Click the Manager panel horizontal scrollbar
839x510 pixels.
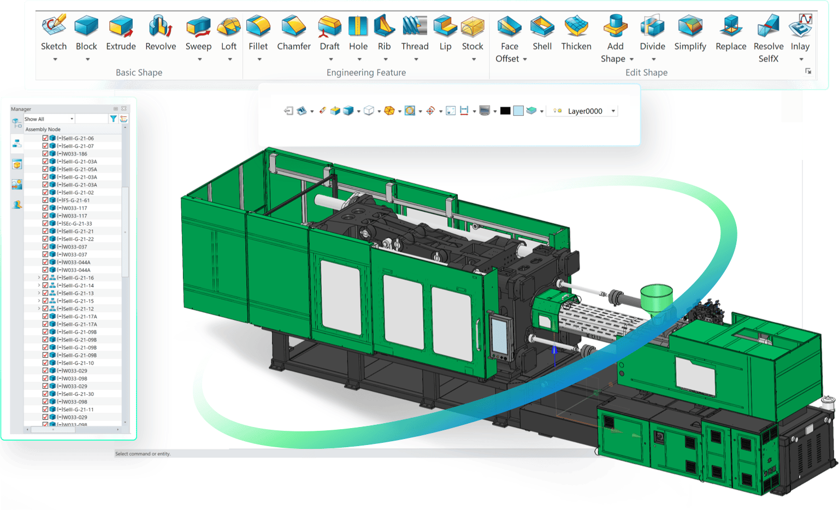point(53,430)
